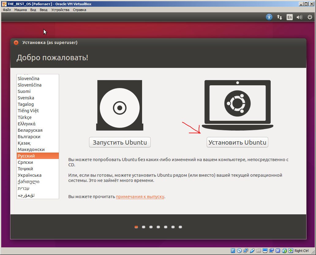This screenshot has width=316, height=255.
Task: Select Ελληνικά language
Action: pos(38,124)
